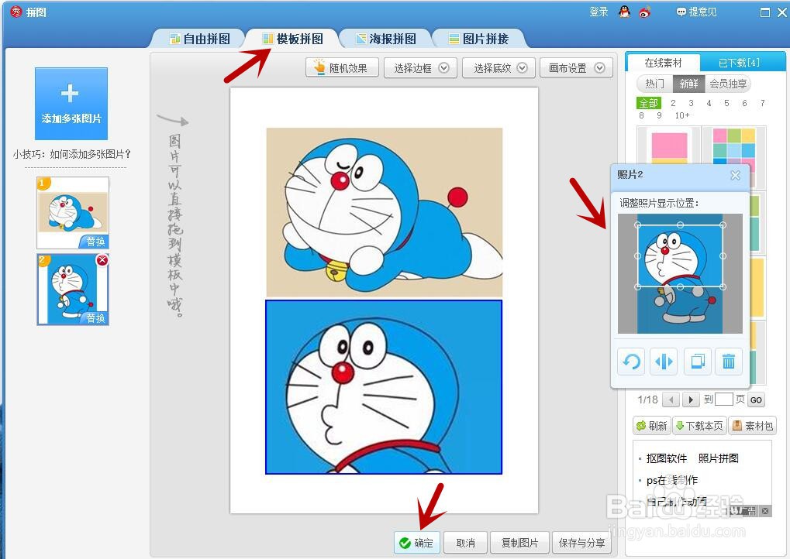Filter templates with 4 photos
Image resolution: width=790 pixels, height=559 pixels.
[x=709, y=103]
